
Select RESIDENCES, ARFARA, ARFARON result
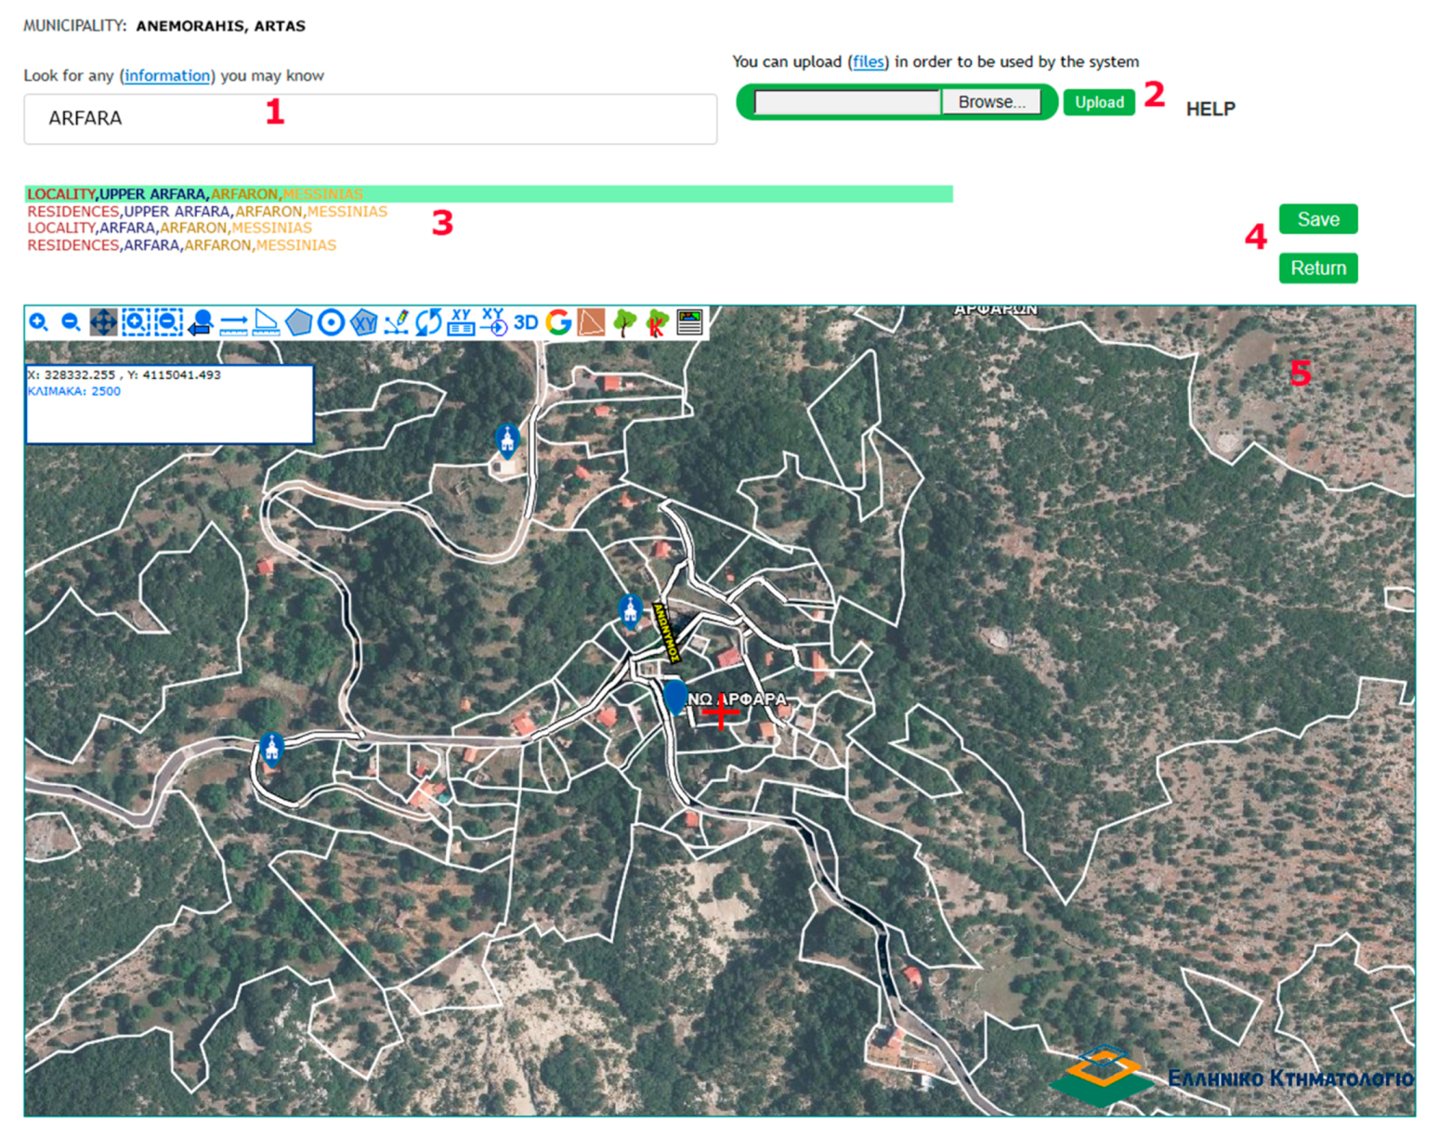[x=181, y=245]
